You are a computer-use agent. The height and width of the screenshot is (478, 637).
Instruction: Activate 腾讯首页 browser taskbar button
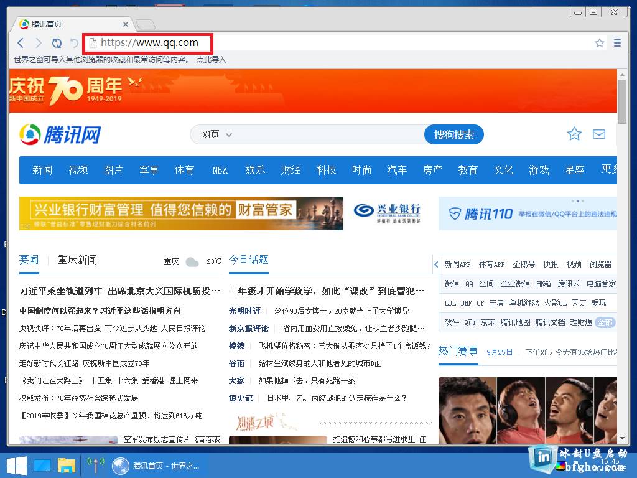click(x=157, y=466)
